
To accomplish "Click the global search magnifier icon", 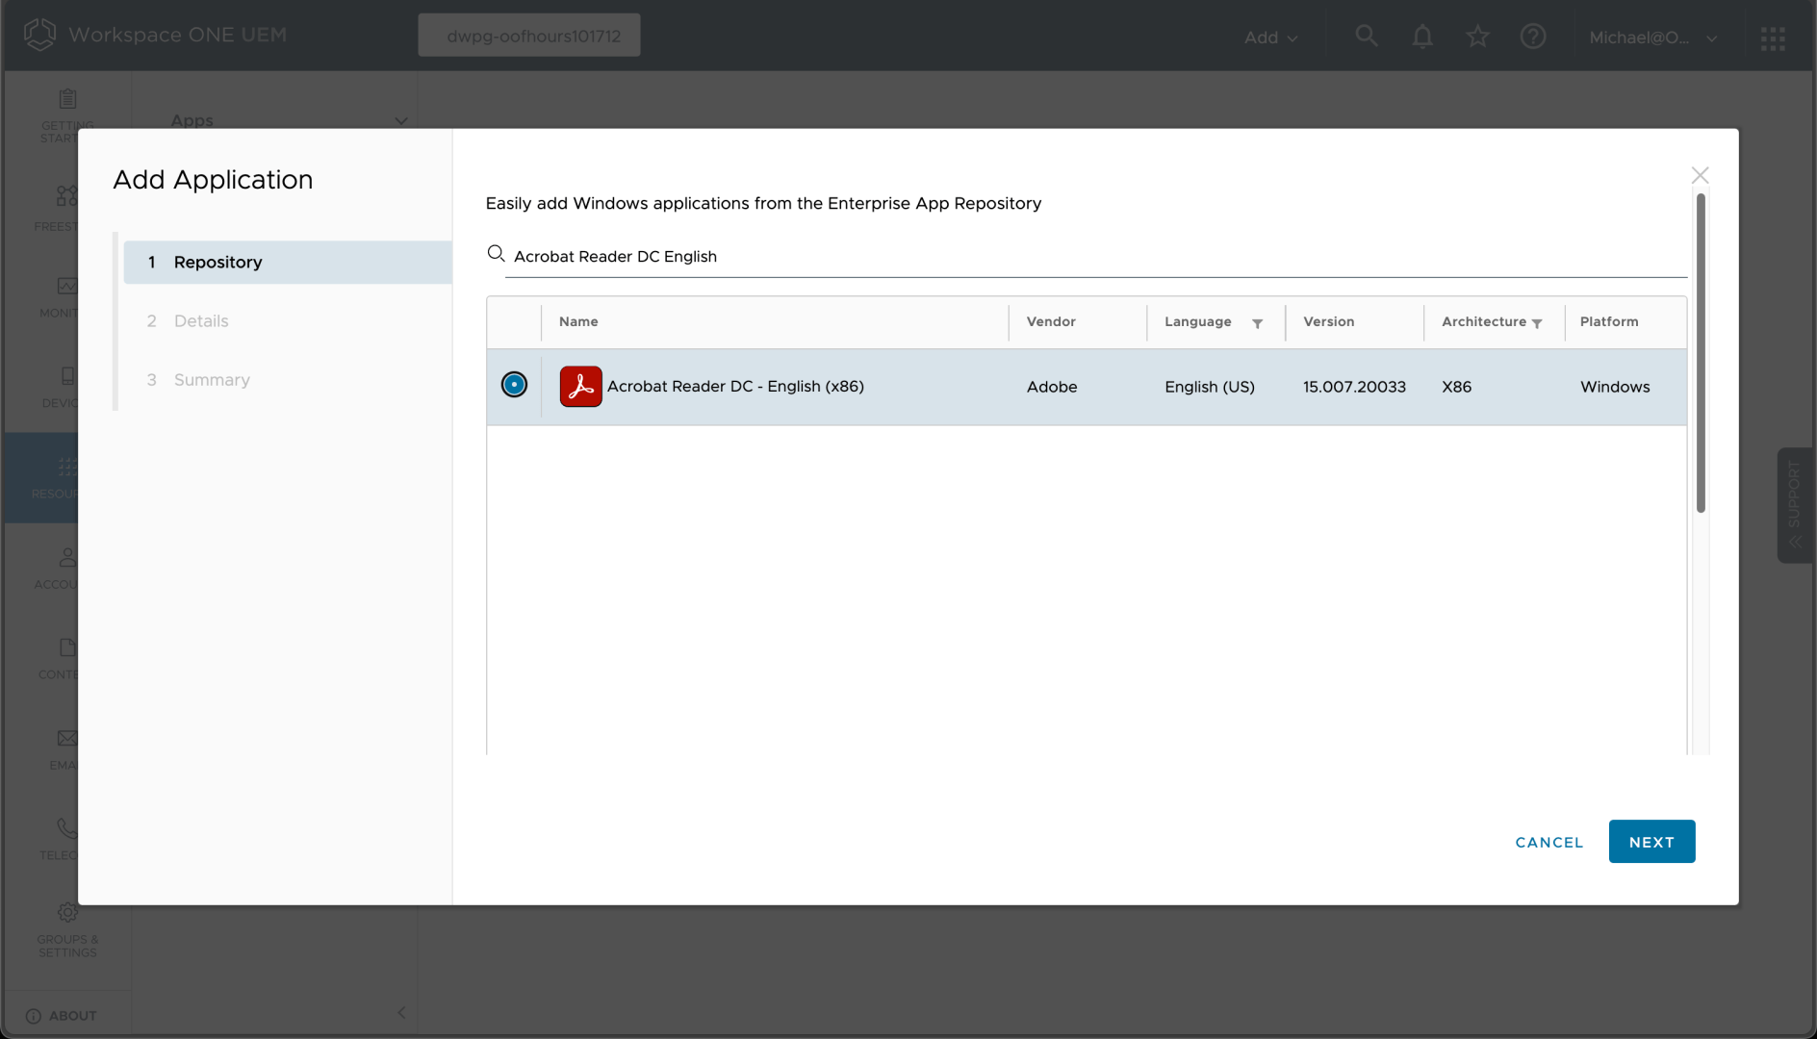I will pyautogui.click(x=1366, y=37).
